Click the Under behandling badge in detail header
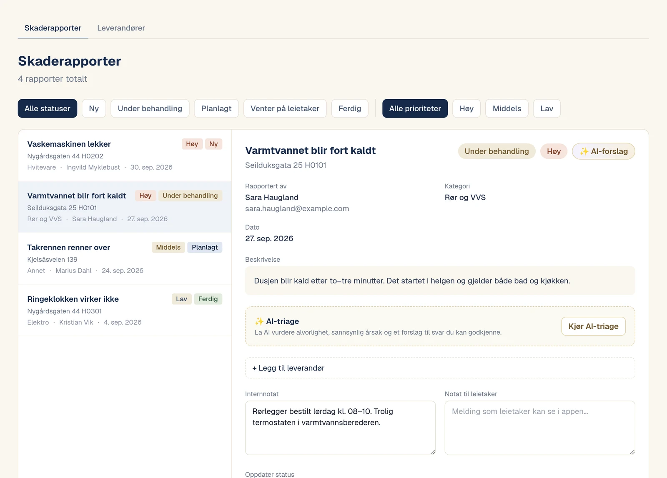 497,151
